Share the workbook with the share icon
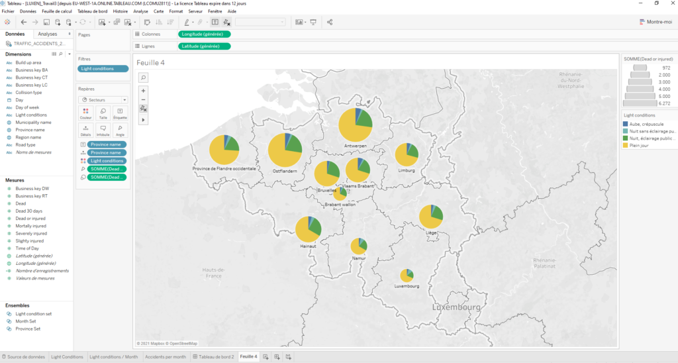Screen dimensions: 678x363 click(x=330, y=22)
